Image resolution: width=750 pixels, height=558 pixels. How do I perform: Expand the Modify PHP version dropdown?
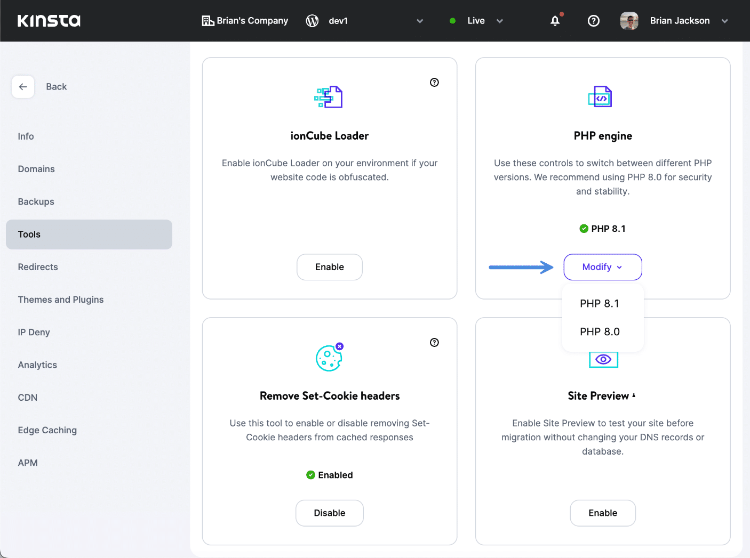[602, 267]
